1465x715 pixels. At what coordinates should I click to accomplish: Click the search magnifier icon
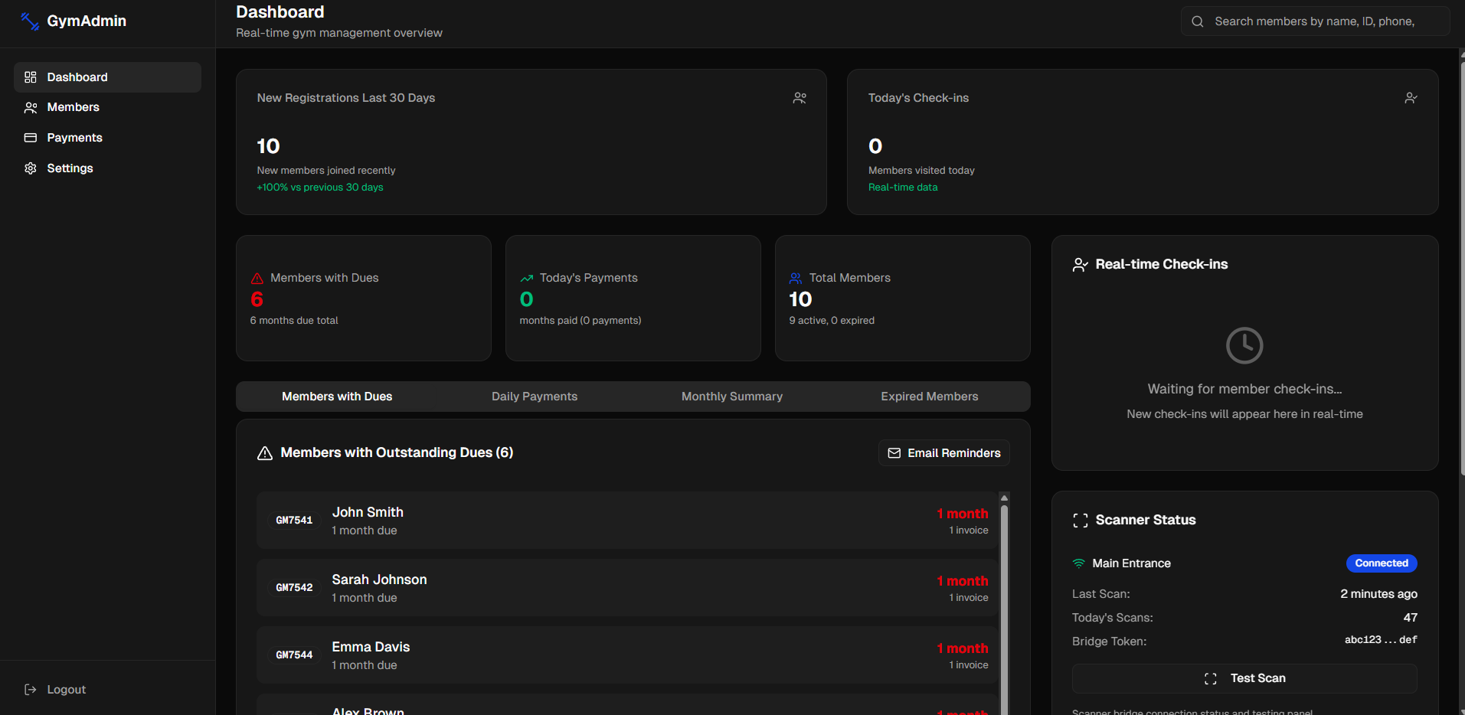[1198, 21]
